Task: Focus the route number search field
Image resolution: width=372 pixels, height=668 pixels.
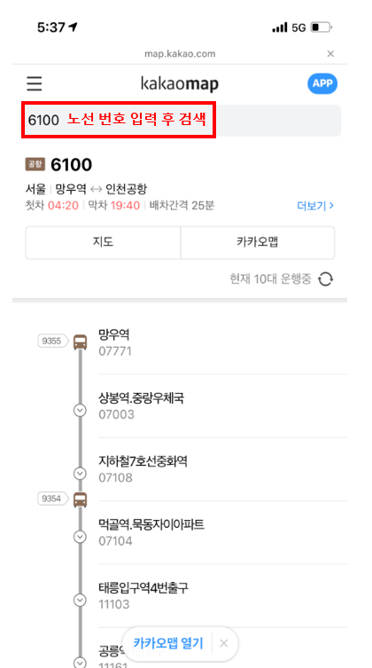Action: point(182,120)
